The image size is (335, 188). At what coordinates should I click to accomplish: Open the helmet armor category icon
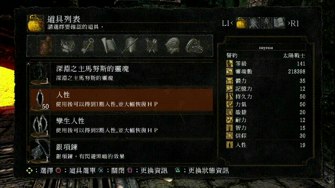tap(173, 45)
